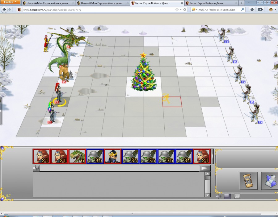The height and width of the screenshot is (217, 278).
Task: Open the Firefox menu button
Action: [10, 2]
